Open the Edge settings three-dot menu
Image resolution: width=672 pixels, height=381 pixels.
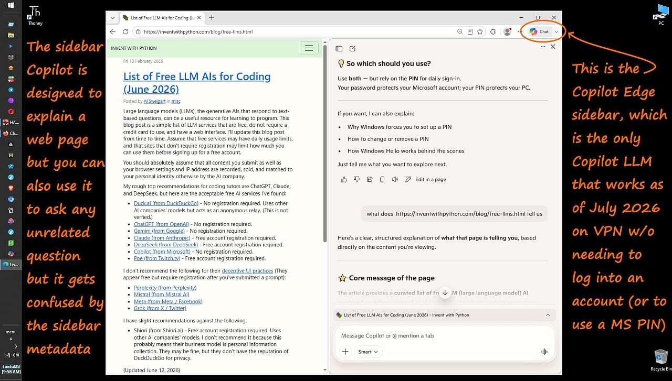pos(520,31)
